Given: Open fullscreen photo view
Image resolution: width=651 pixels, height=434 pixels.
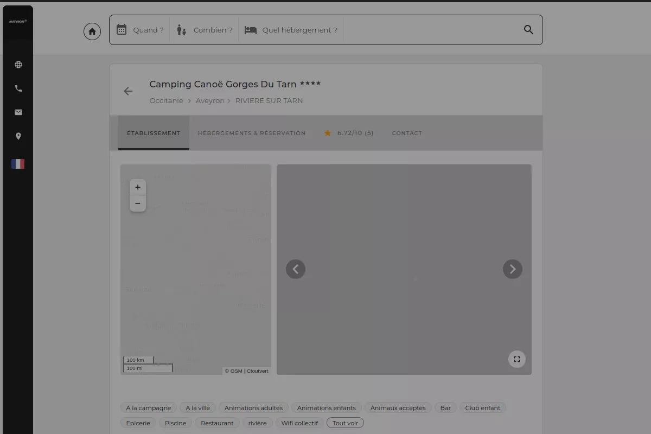Looking at the screenshot, I should point(516,359).
